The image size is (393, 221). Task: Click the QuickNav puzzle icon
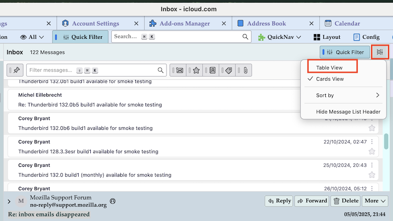[x=262, y=37]
